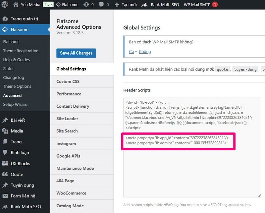265x213 pixels.
Task: Click the Có link in SMTP notice
Action: click(131, 52)
